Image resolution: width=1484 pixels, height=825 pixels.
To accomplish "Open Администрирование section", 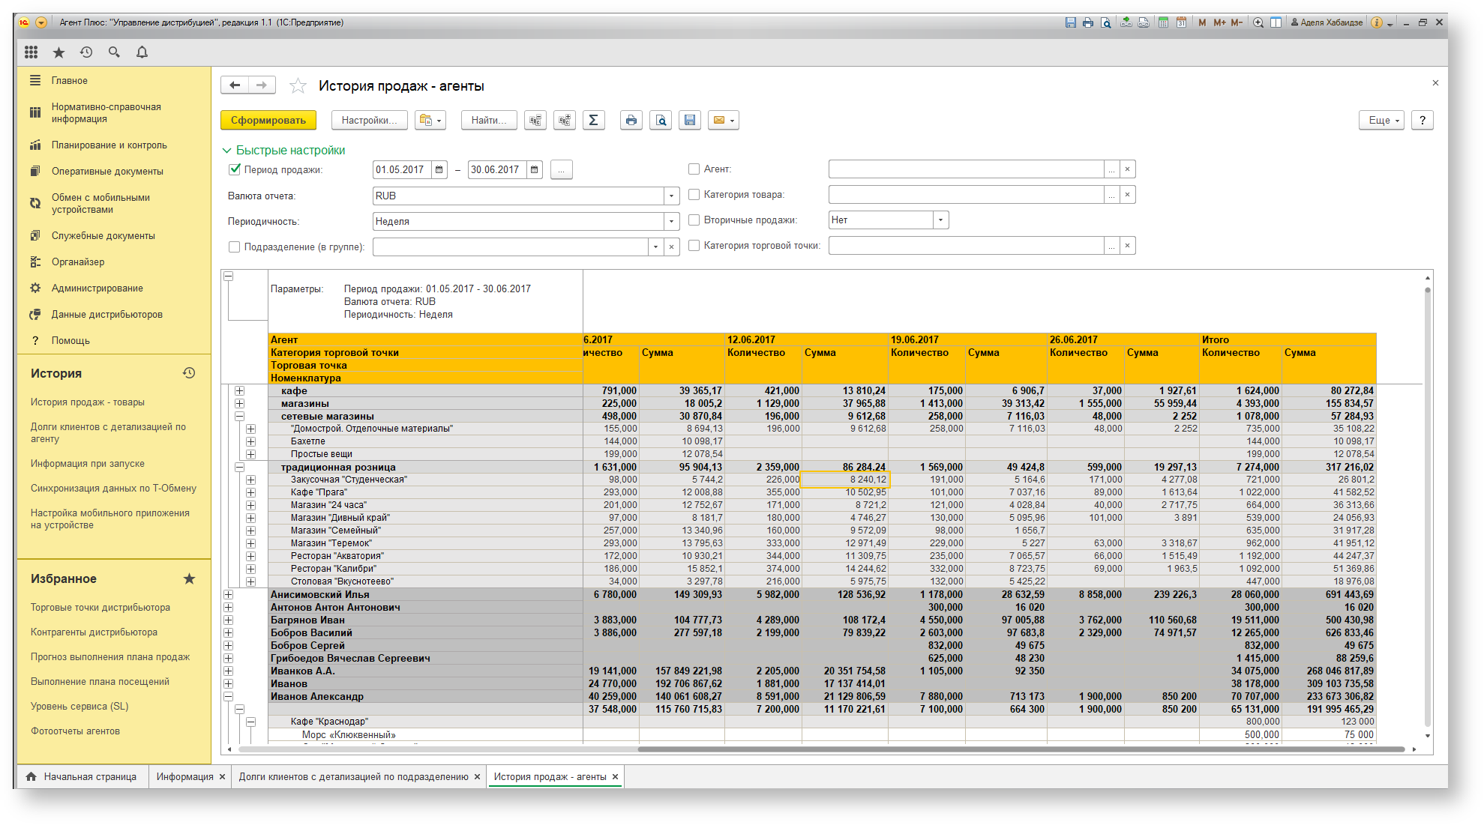I will coord(97,288).
